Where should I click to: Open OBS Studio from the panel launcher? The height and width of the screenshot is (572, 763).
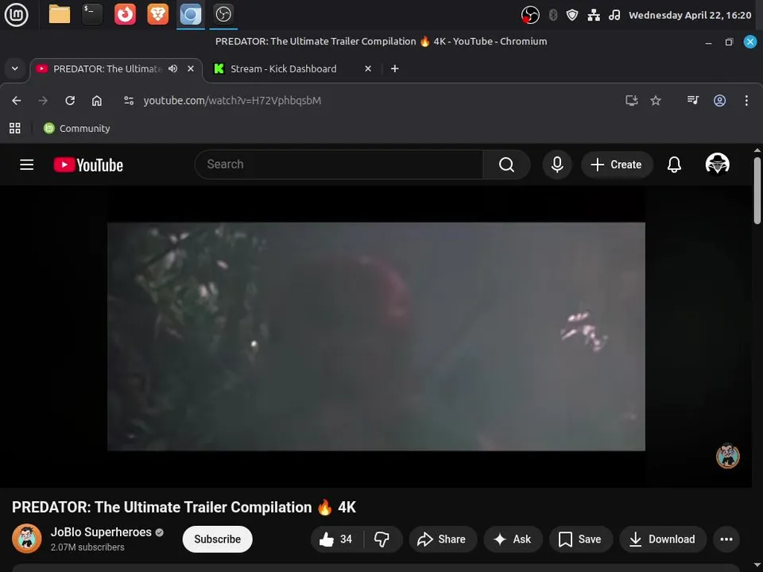223,14
